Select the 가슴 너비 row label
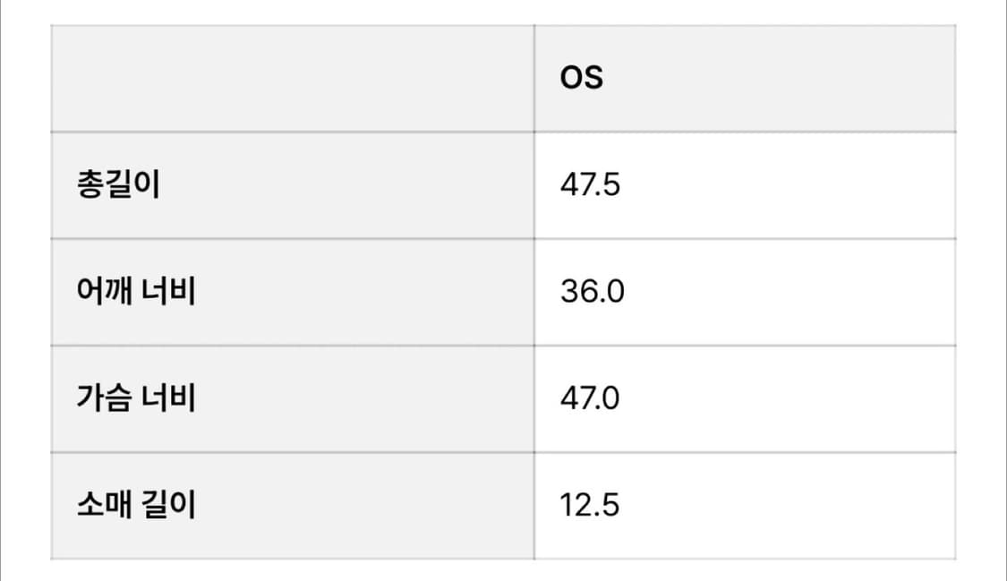Viewport: 1007px width, 581px height. (136, 398)
